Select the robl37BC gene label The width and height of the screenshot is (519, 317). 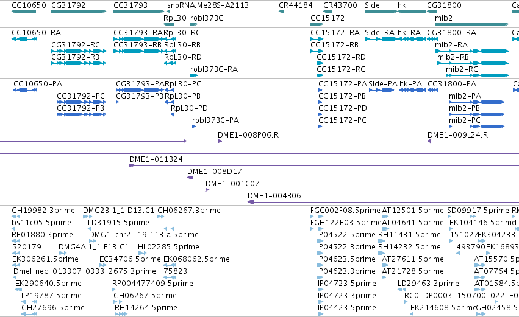(x=207, y=18)
